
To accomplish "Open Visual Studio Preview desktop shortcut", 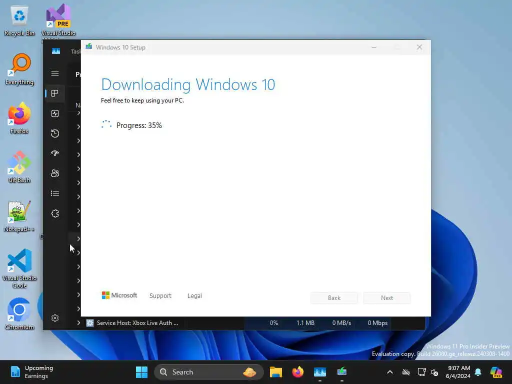I will point(58,20).
